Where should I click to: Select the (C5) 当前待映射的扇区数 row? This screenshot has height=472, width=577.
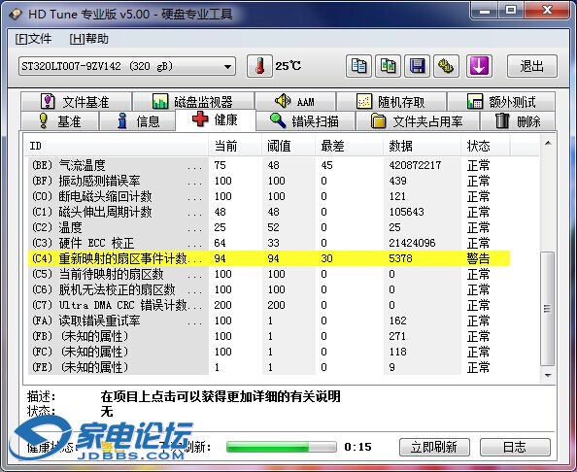(269, 274)
